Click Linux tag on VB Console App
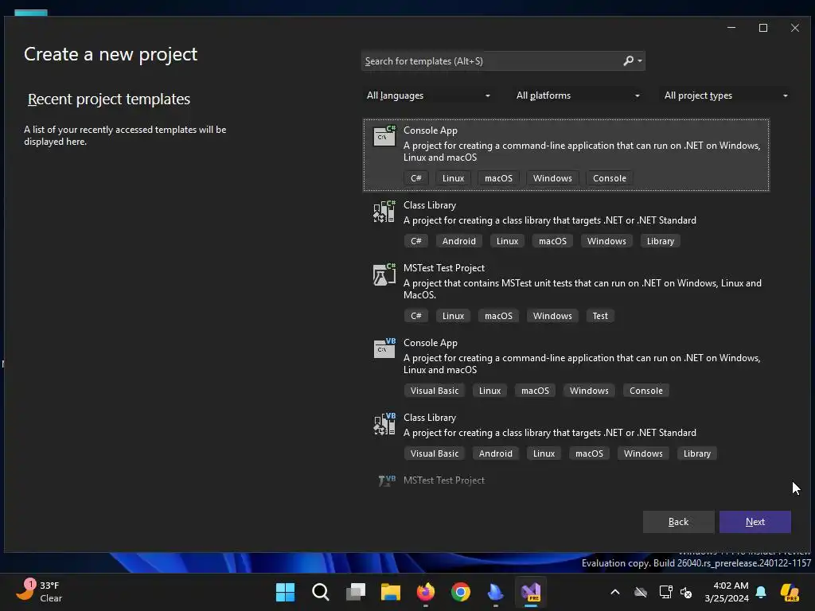 click(489, 391)
